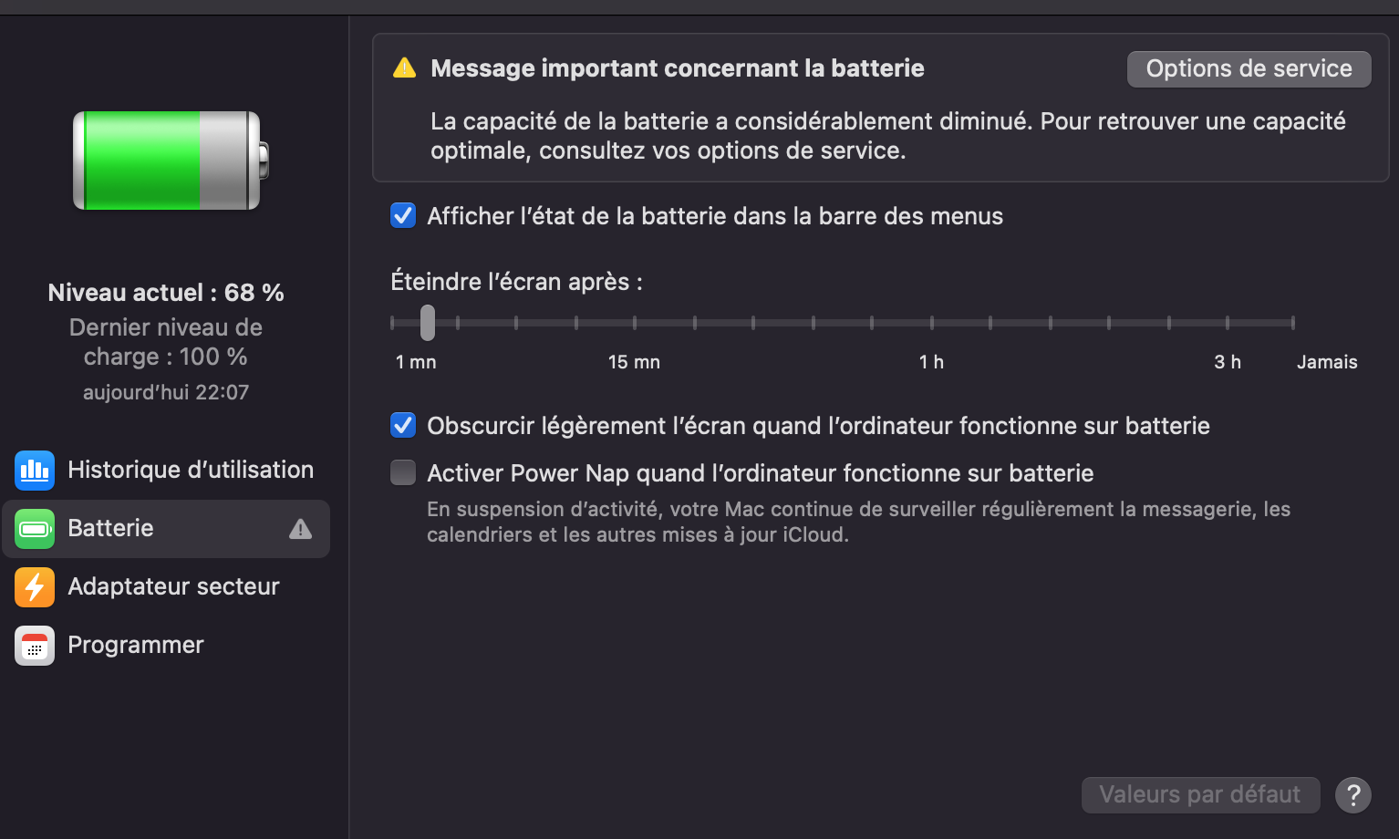Click the Programmer calendar icon

(35, 646)
